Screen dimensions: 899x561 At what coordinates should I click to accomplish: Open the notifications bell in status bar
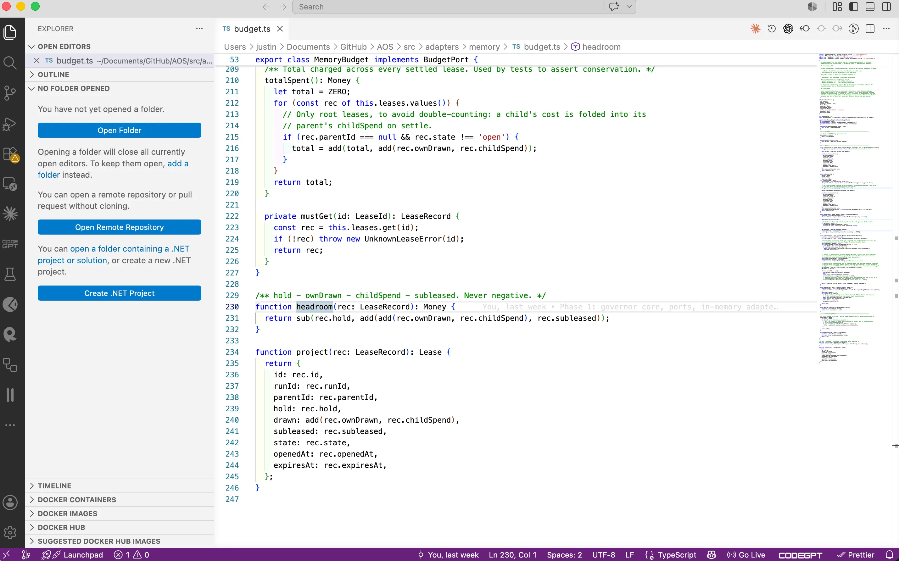pyautogui.click(x=889, y=555)
